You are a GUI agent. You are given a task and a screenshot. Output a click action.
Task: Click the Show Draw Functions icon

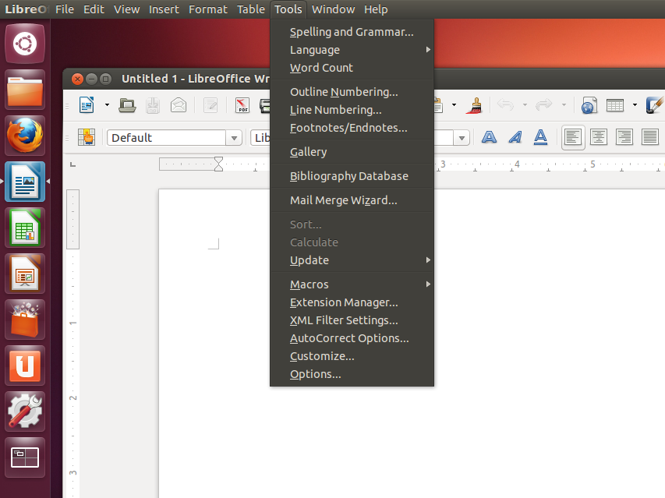655,105
